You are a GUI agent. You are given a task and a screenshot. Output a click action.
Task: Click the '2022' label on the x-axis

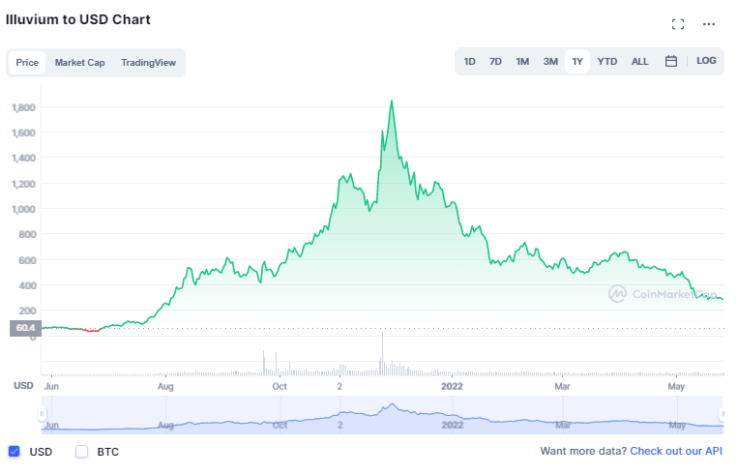coord(452,387)
